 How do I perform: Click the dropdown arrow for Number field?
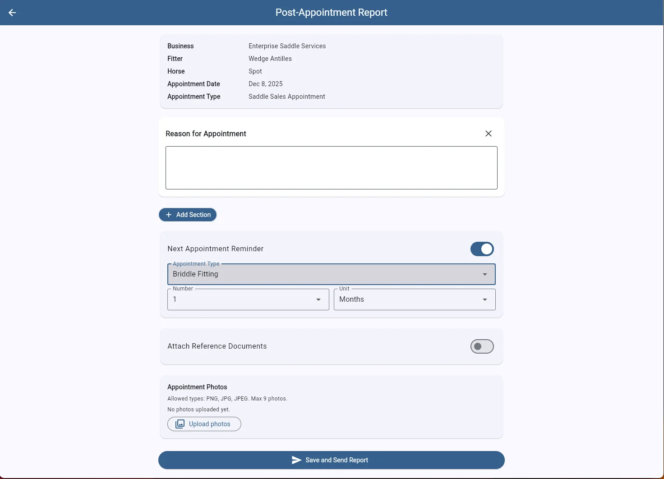pos(318,299)
